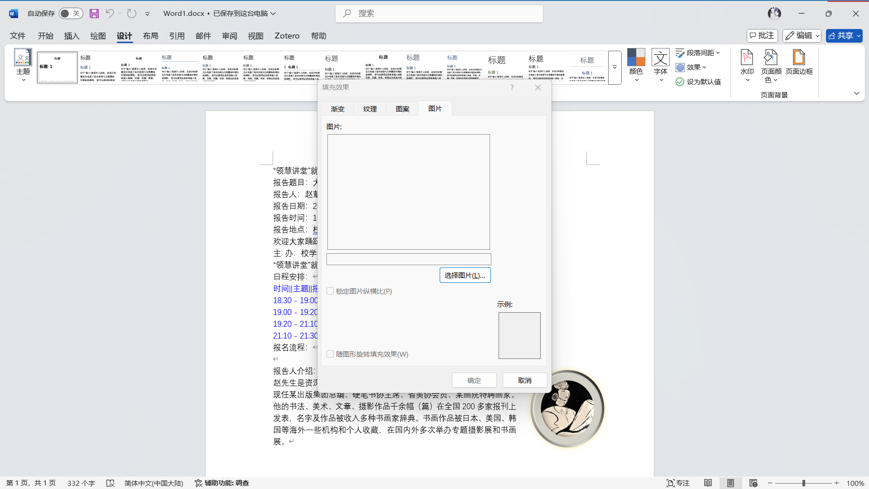The height and width of the screenshot is (489, 869).
Task: Switch to the 设计 Design tab
Action: pyautogui.click(x=124, y=36)
